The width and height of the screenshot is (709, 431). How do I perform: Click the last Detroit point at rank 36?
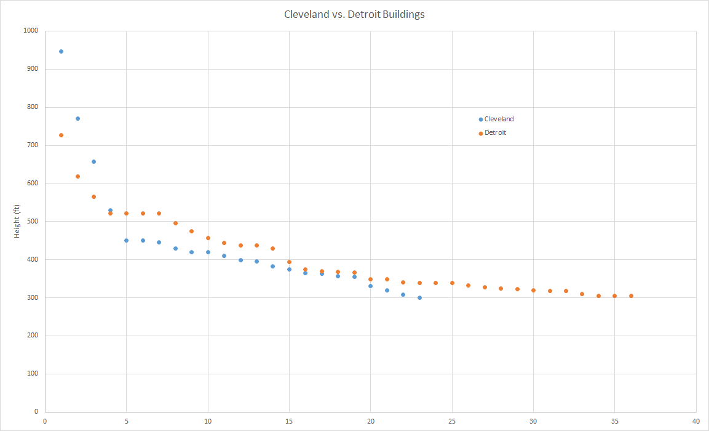click(632, 296)
